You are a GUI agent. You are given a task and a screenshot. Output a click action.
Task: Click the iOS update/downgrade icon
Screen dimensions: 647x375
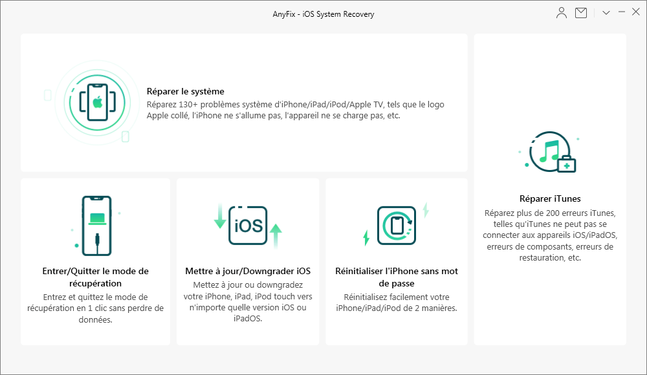pyautogui.click(x=248, y=226)
